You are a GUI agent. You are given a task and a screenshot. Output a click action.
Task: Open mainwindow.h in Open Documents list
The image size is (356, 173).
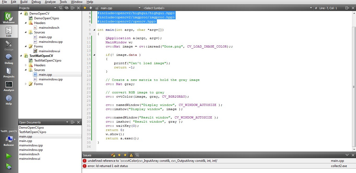(29, 154)
